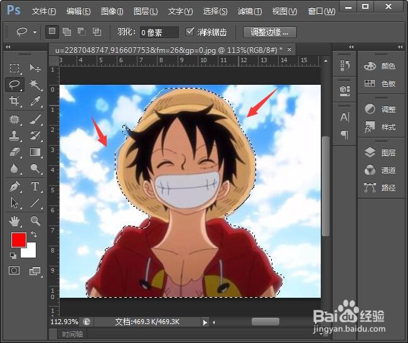Open the 图层(L) menu
Image resolution: width=408 pixels, height=343 pixels.
[146, 11]
